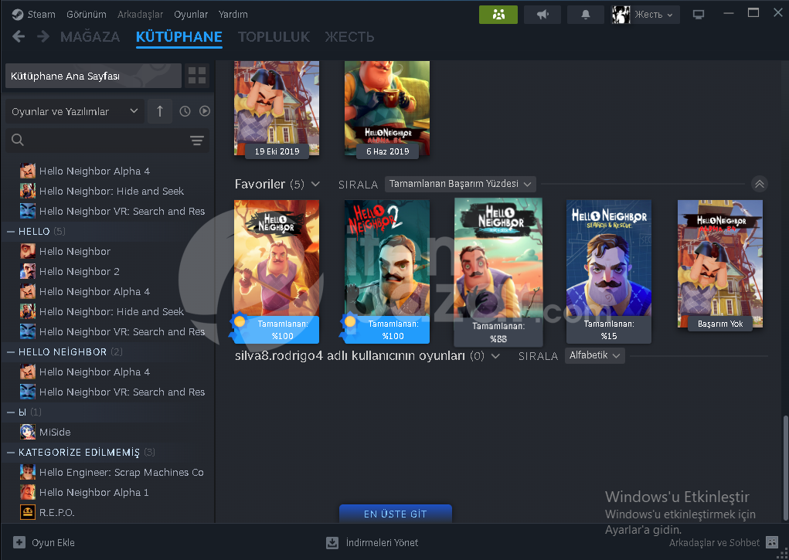
Task: Click EN ÜSTE GİT button
Action: click(x=396, y=514)
